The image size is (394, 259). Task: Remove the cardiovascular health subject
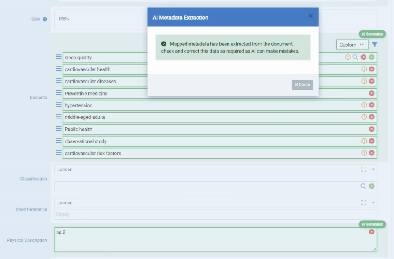tap(372, 69)
